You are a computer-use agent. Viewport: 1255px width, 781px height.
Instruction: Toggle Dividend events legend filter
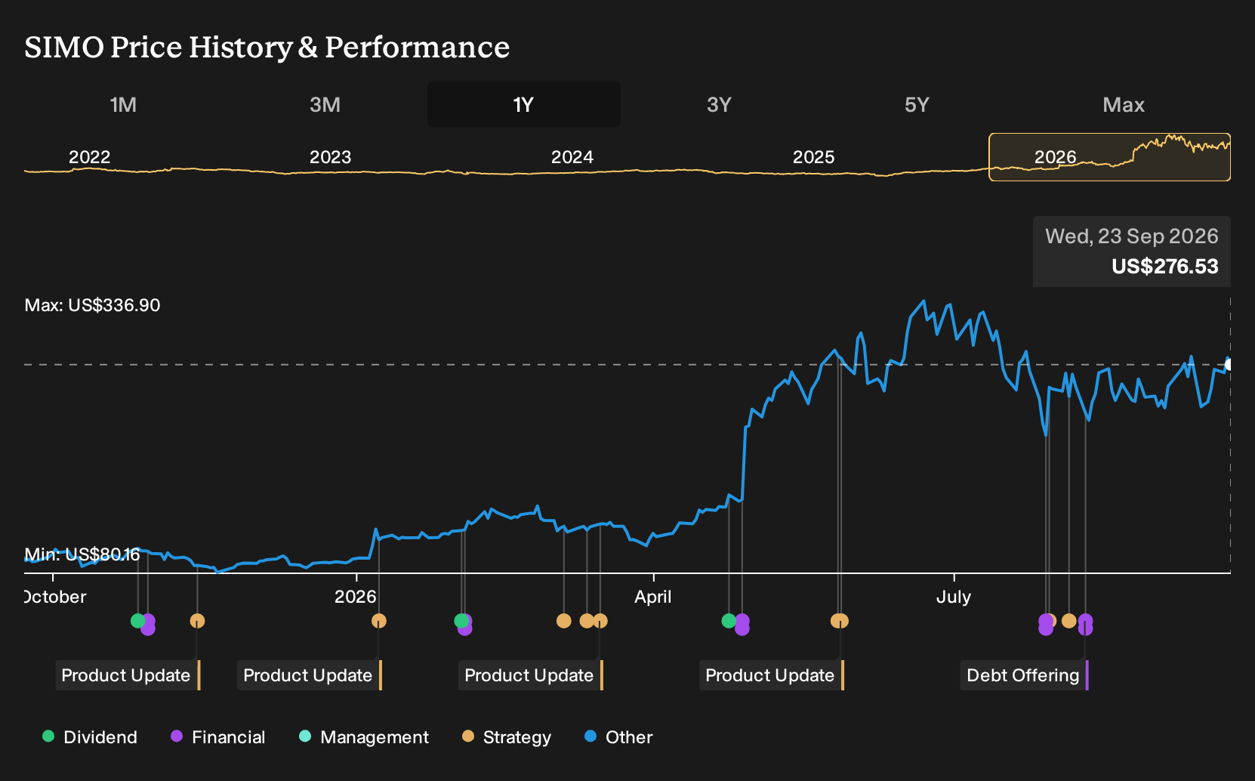point(90,737)
